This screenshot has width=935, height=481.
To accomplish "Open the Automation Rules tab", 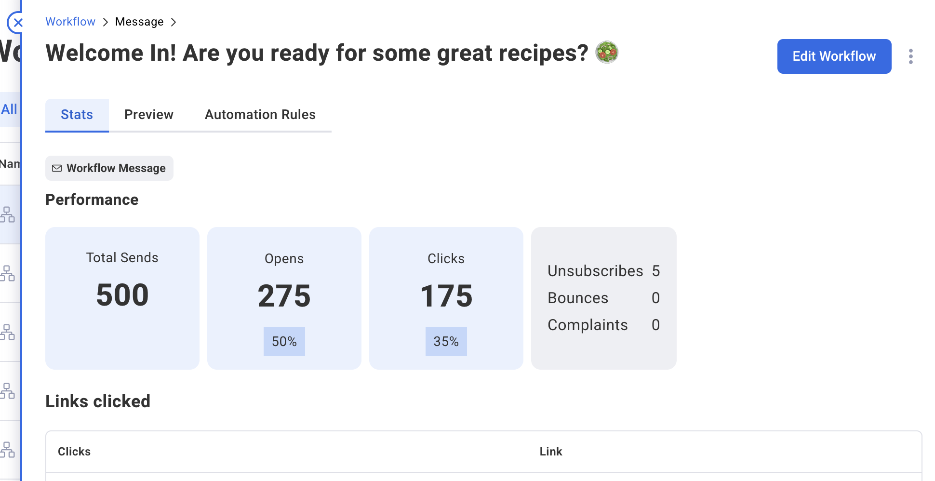I will [x=260, y=115].
